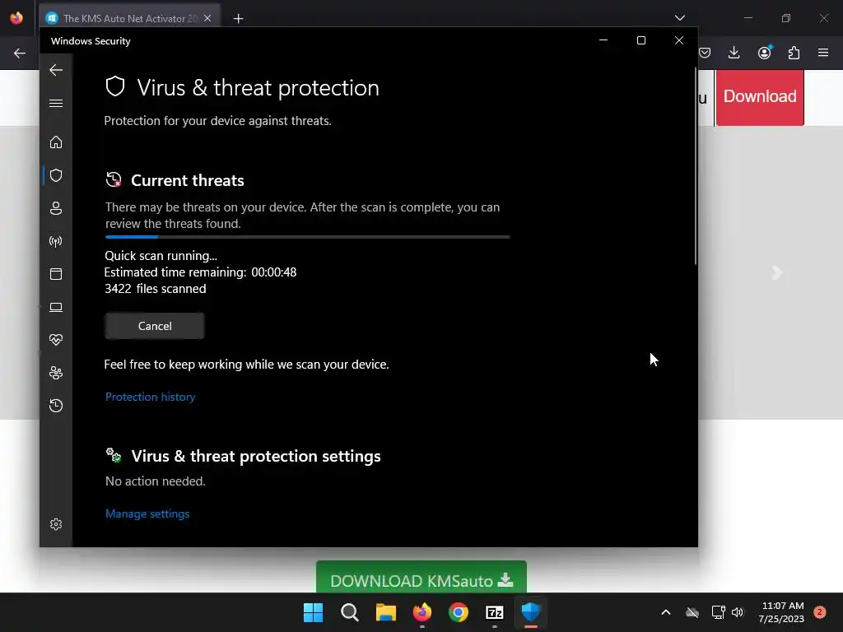The height and width of the screenshot is (632, 843).
Task: Go back a page in Firefox
Action: [x=20, y=53]
